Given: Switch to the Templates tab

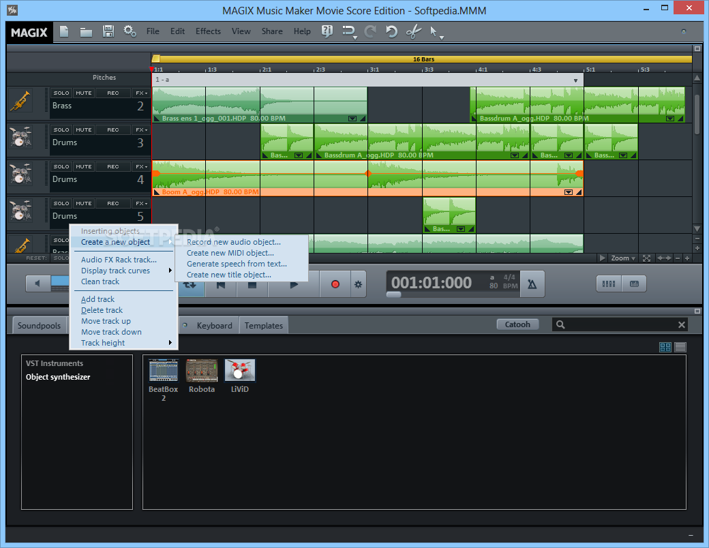Looking at the screenshot, I should coord(264,326).
